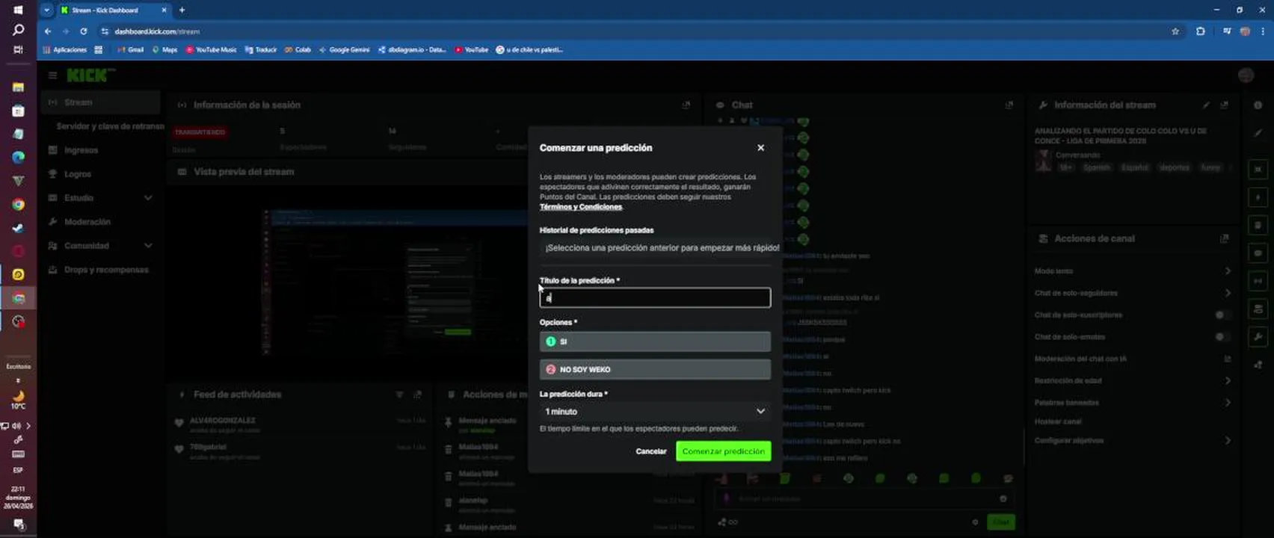Click the Cancelar button
Viewport: 1274px width, 538px height.
650,451
